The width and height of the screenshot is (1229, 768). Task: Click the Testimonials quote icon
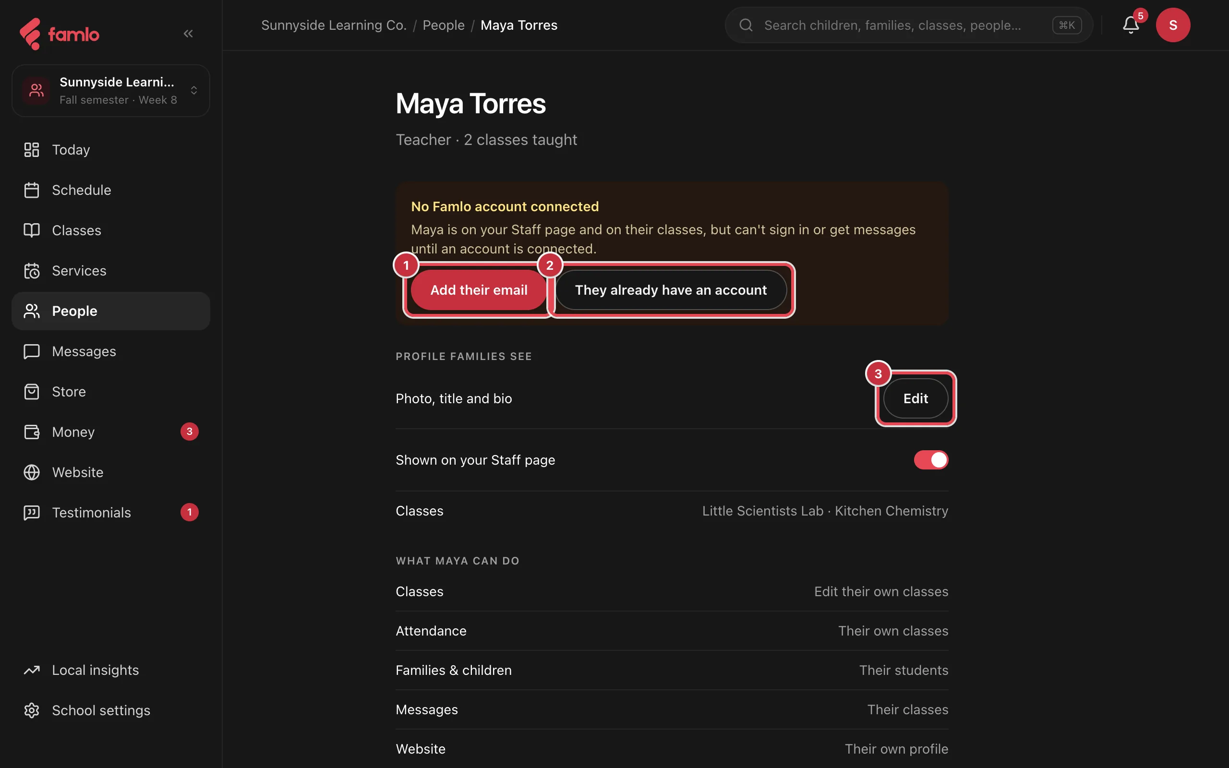coord(32,513)
